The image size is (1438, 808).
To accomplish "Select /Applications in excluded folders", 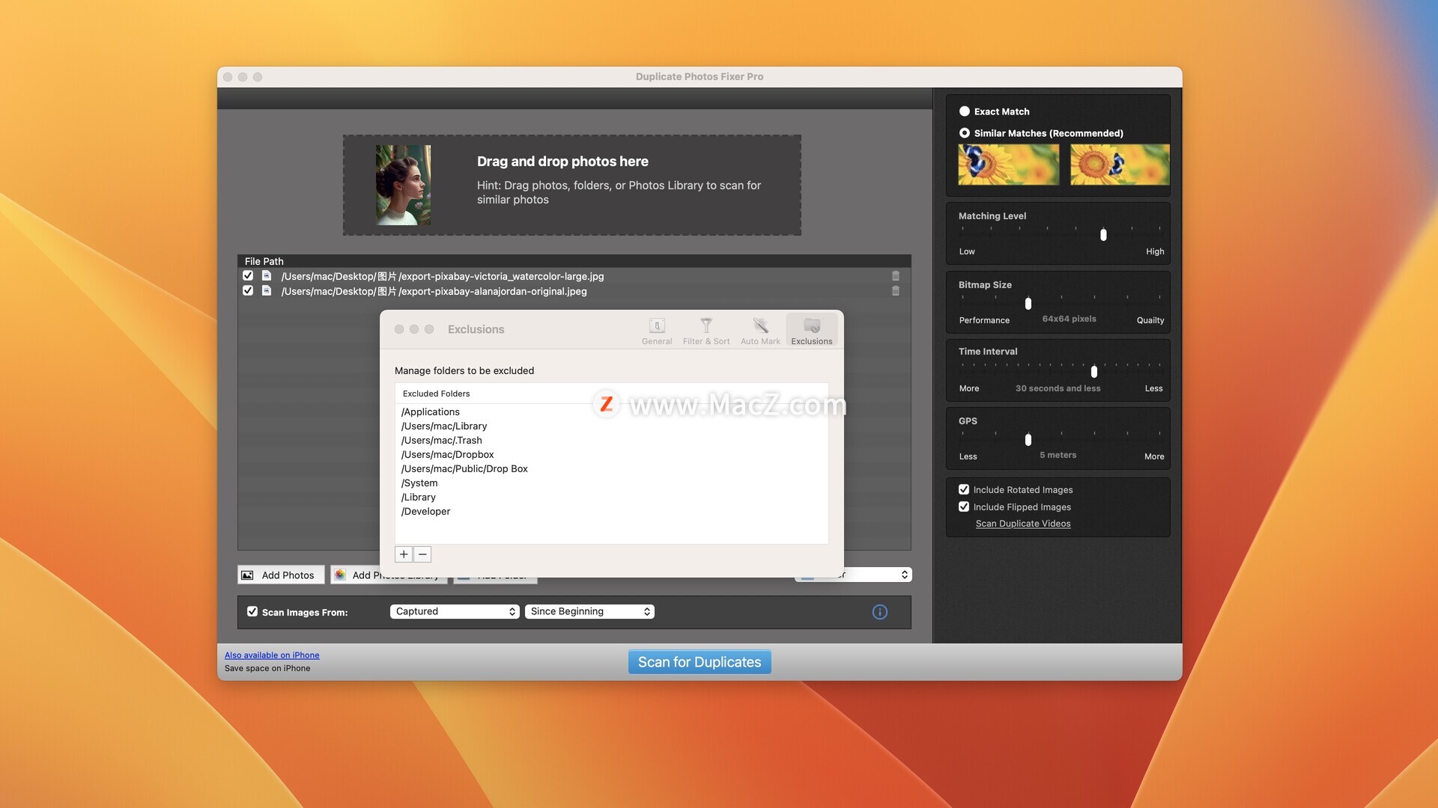I will coord(611,412).
